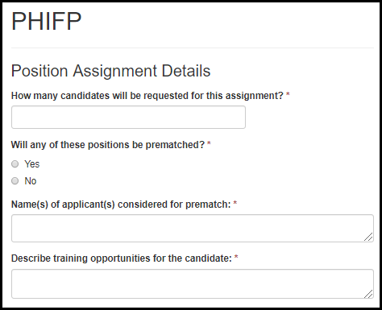Click the 'No' option label text
Screen dimensions: 382x310
(31, 181)
